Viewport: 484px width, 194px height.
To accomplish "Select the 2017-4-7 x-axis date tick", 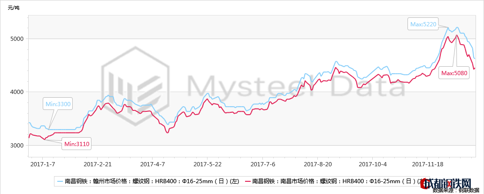I will click(x=153, y=164).
